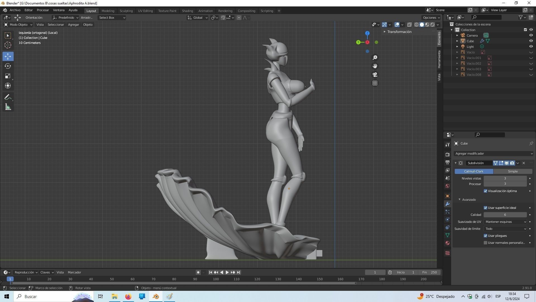
Task: Pin the Cube properties panel
Action: tap(531, 143)
